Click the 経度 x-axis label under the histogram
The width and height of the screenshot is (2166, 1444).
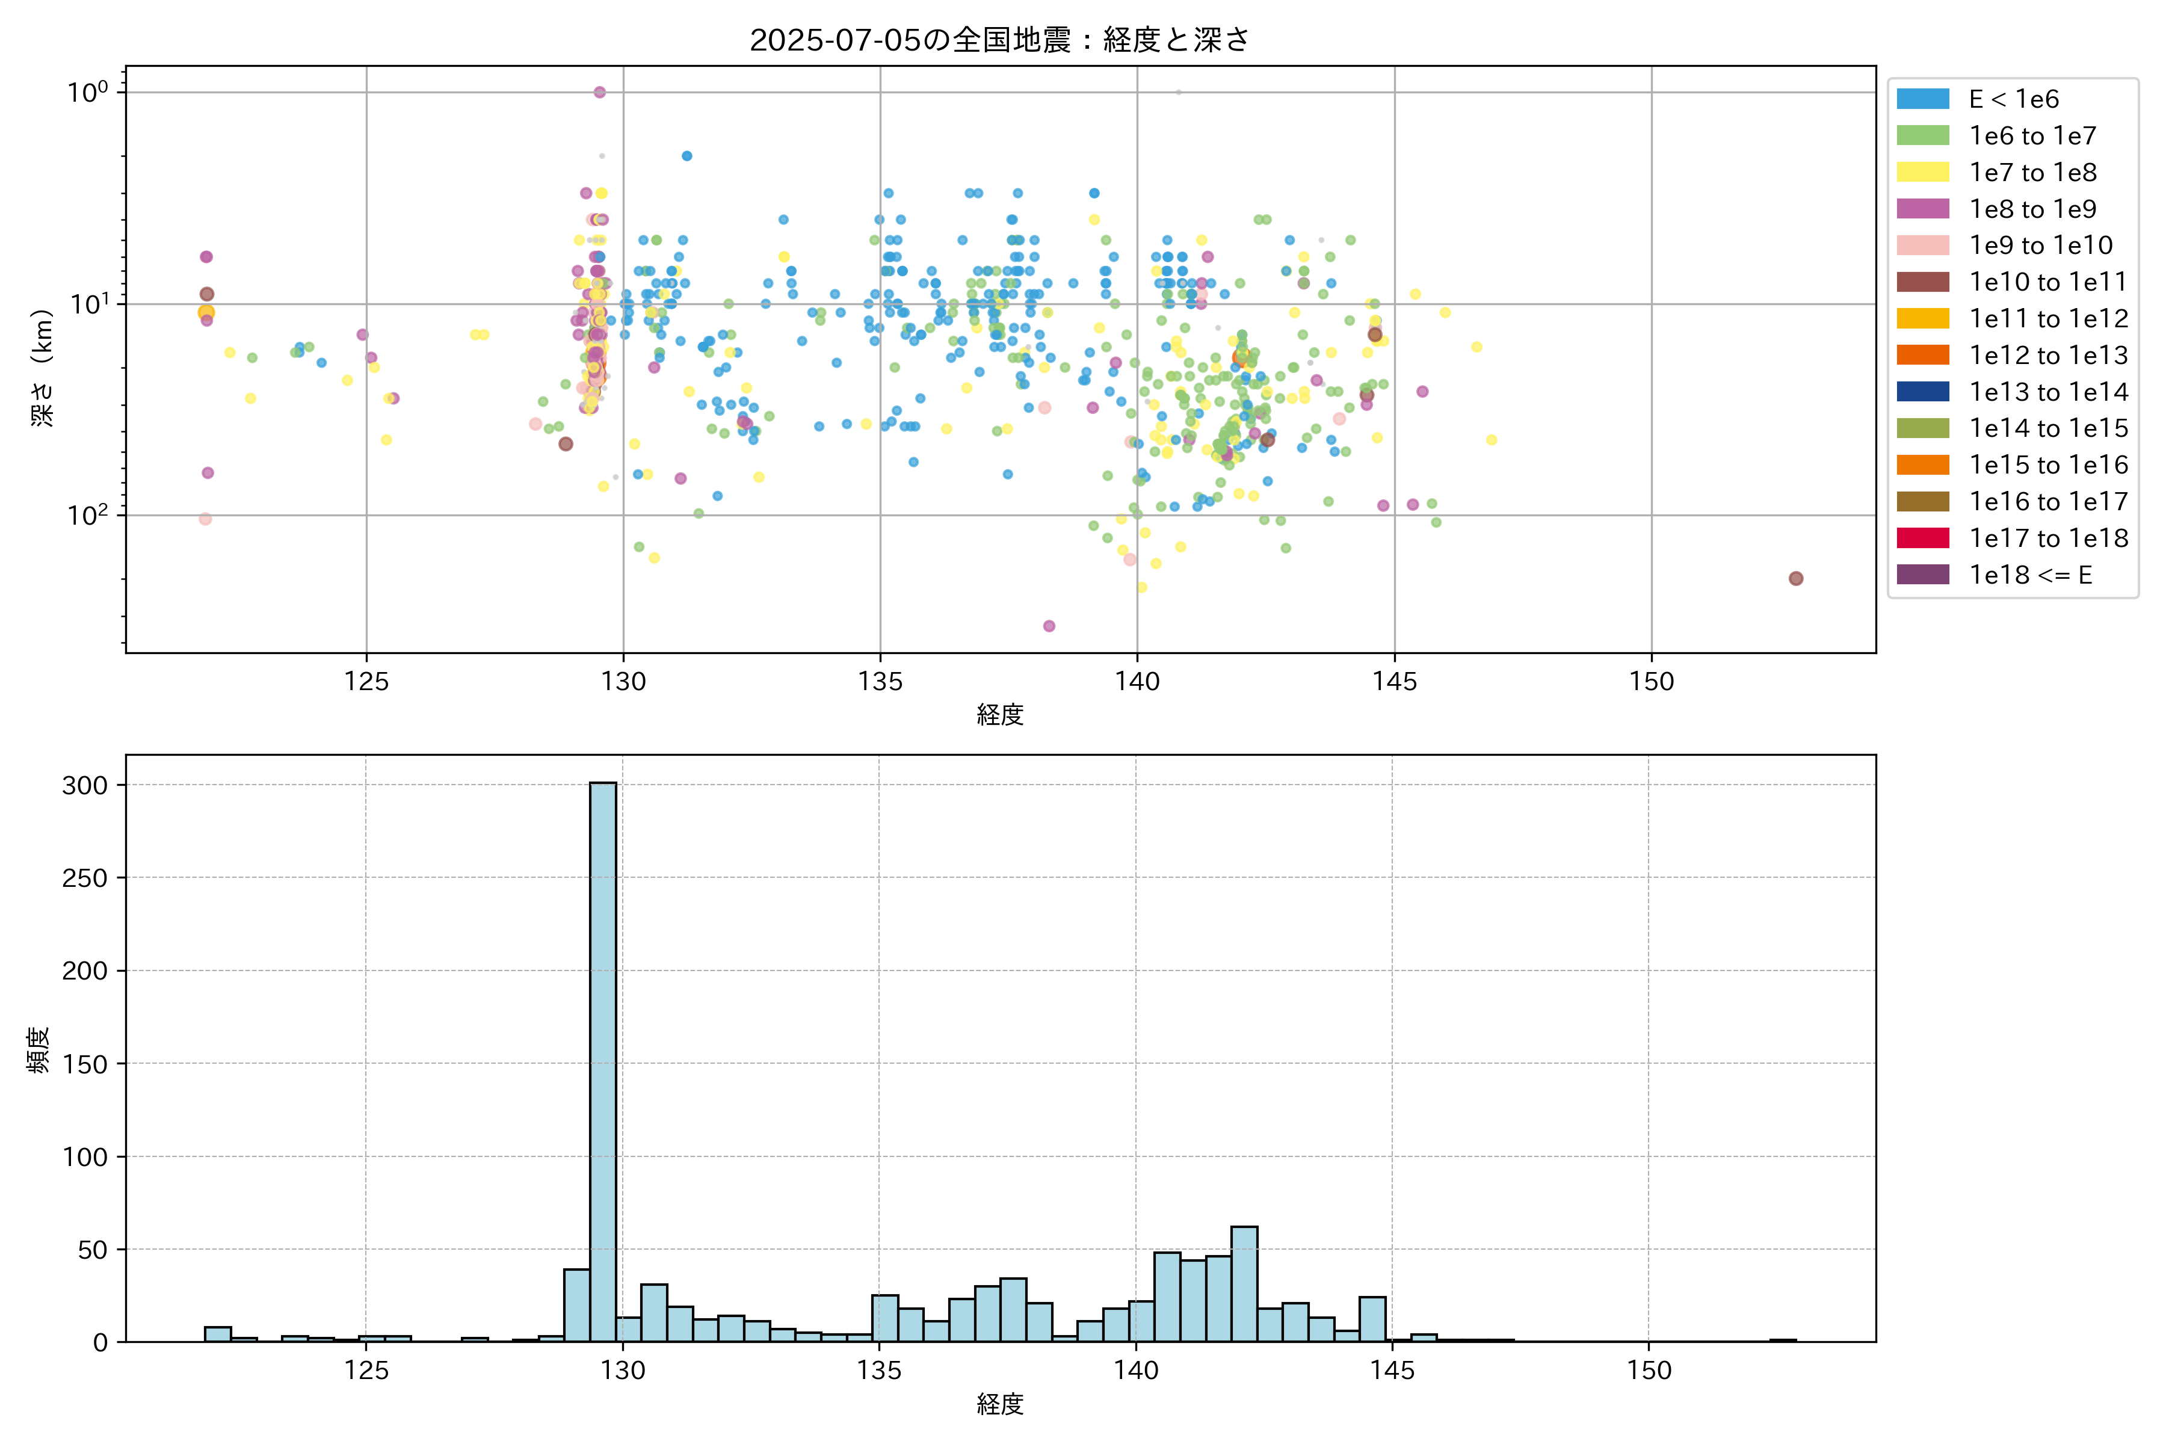pyautogui.click(x=999, y=1404)
